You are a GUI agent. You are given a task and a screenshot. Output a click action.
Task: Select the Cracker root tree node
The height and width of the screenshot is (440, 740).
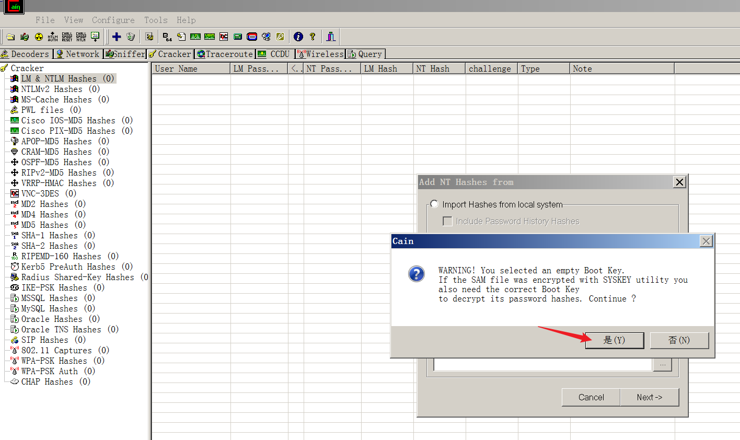point(27,68)
